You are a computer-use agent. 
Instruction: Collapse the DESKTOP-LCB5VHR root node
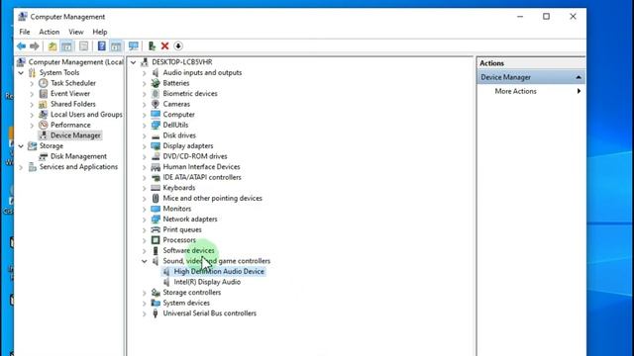pyautogui.click(x=134, y=62)
